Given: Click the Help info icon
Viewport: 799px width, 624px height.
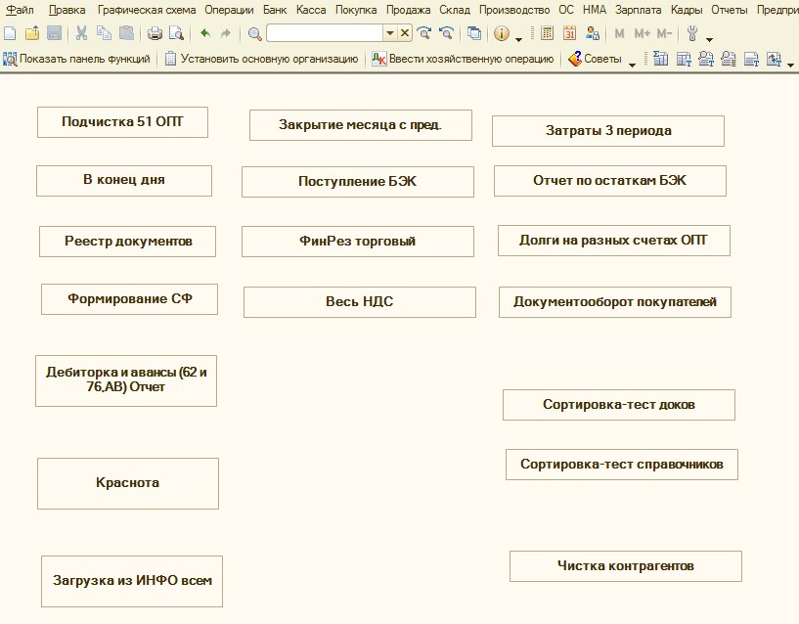Looking at the screenshot, I should [x=502, y=33].
